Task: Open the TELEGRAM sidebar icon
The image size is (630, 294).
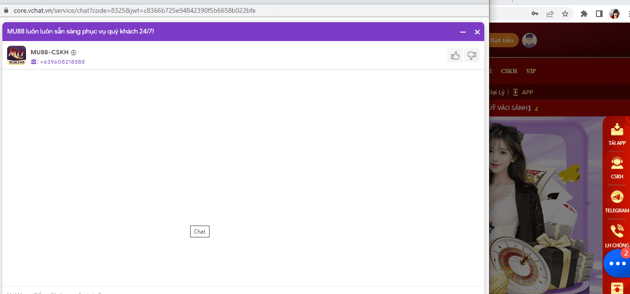Action: (x=617, y=201)
